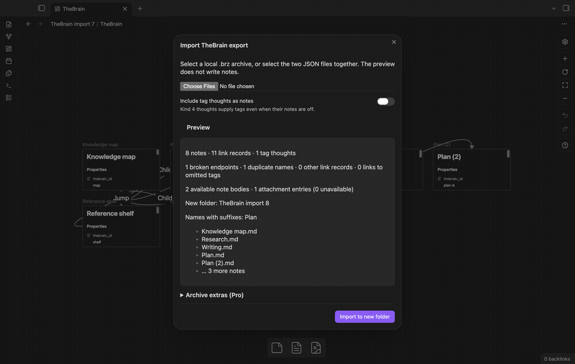Zoom in on the canvas
Image resolution: width=575 pixels, height=364 pixels.
(x=565, y=59)
